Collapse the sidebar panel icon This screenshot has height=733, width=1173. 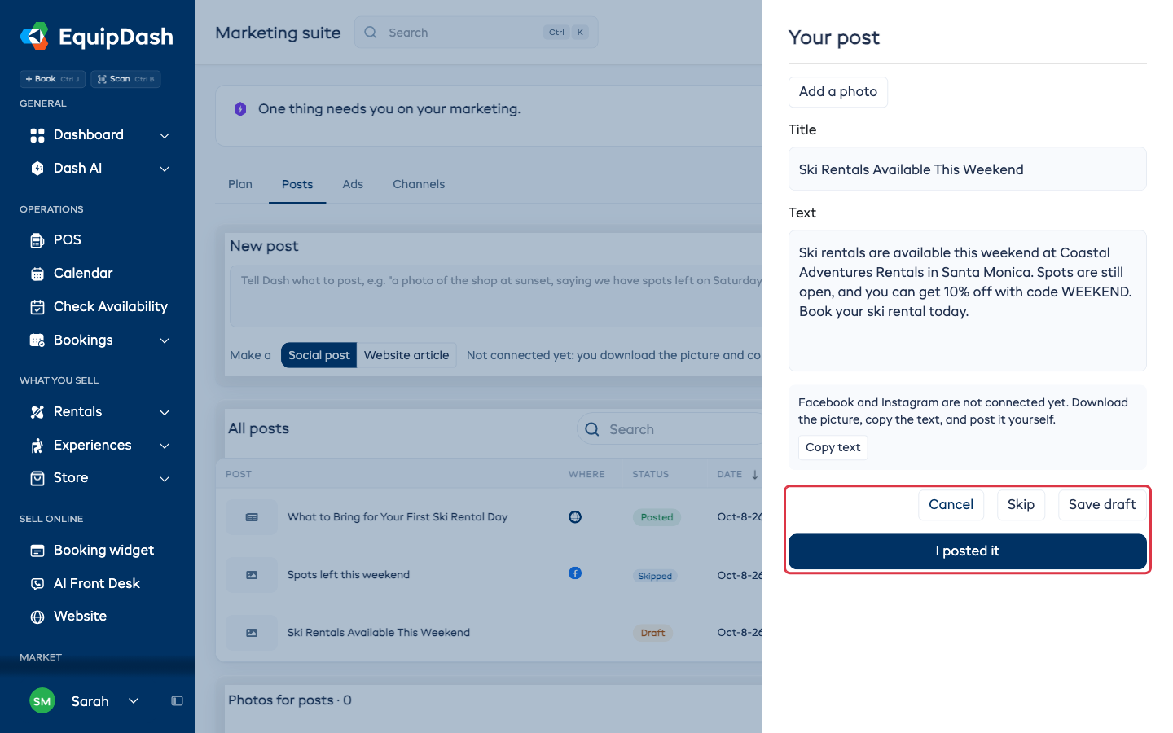(x=177, y=701)
